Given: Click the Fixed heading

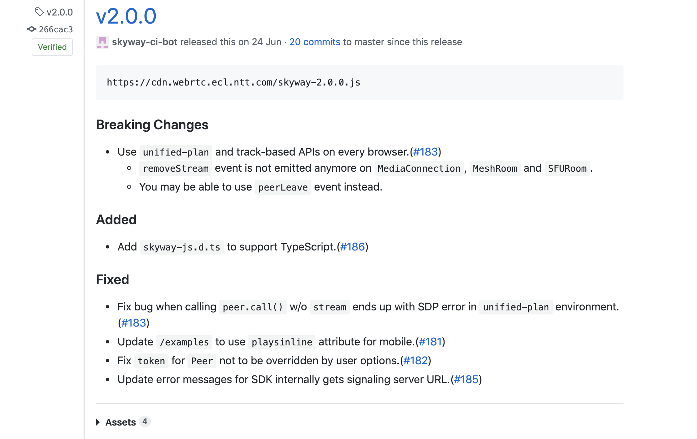Looking at the screenshot, I should pyautogui.click(x=113, y=280).
